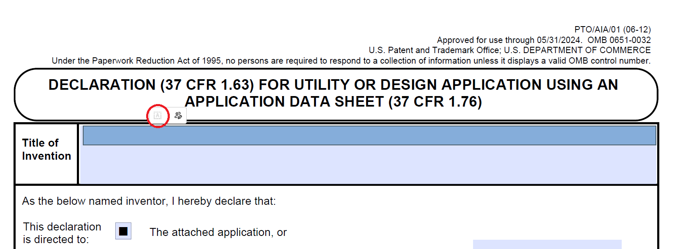Click the "Title of Invention" label

pos(46,149)
